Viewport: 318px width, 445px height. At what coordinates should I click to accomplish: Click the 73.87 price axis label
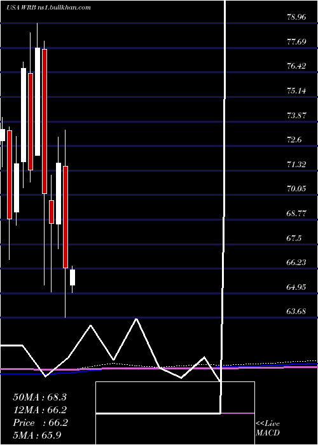point(297,116)
